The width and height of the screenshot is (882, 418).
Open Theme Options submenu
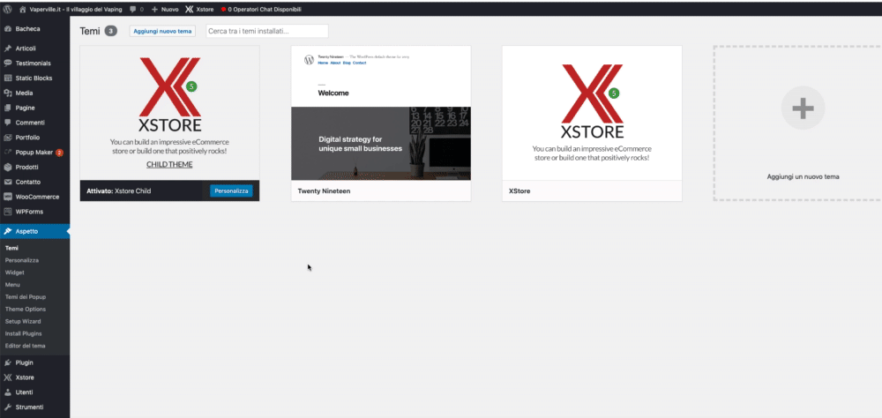26,310
